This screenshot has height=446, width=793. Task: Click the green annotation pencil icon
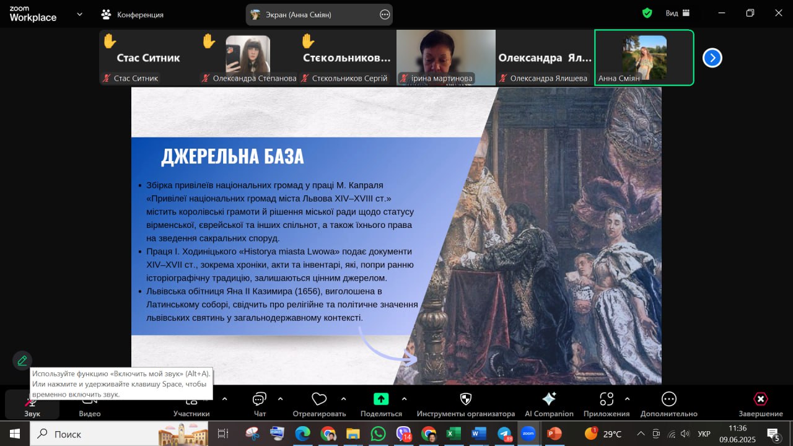22,361
